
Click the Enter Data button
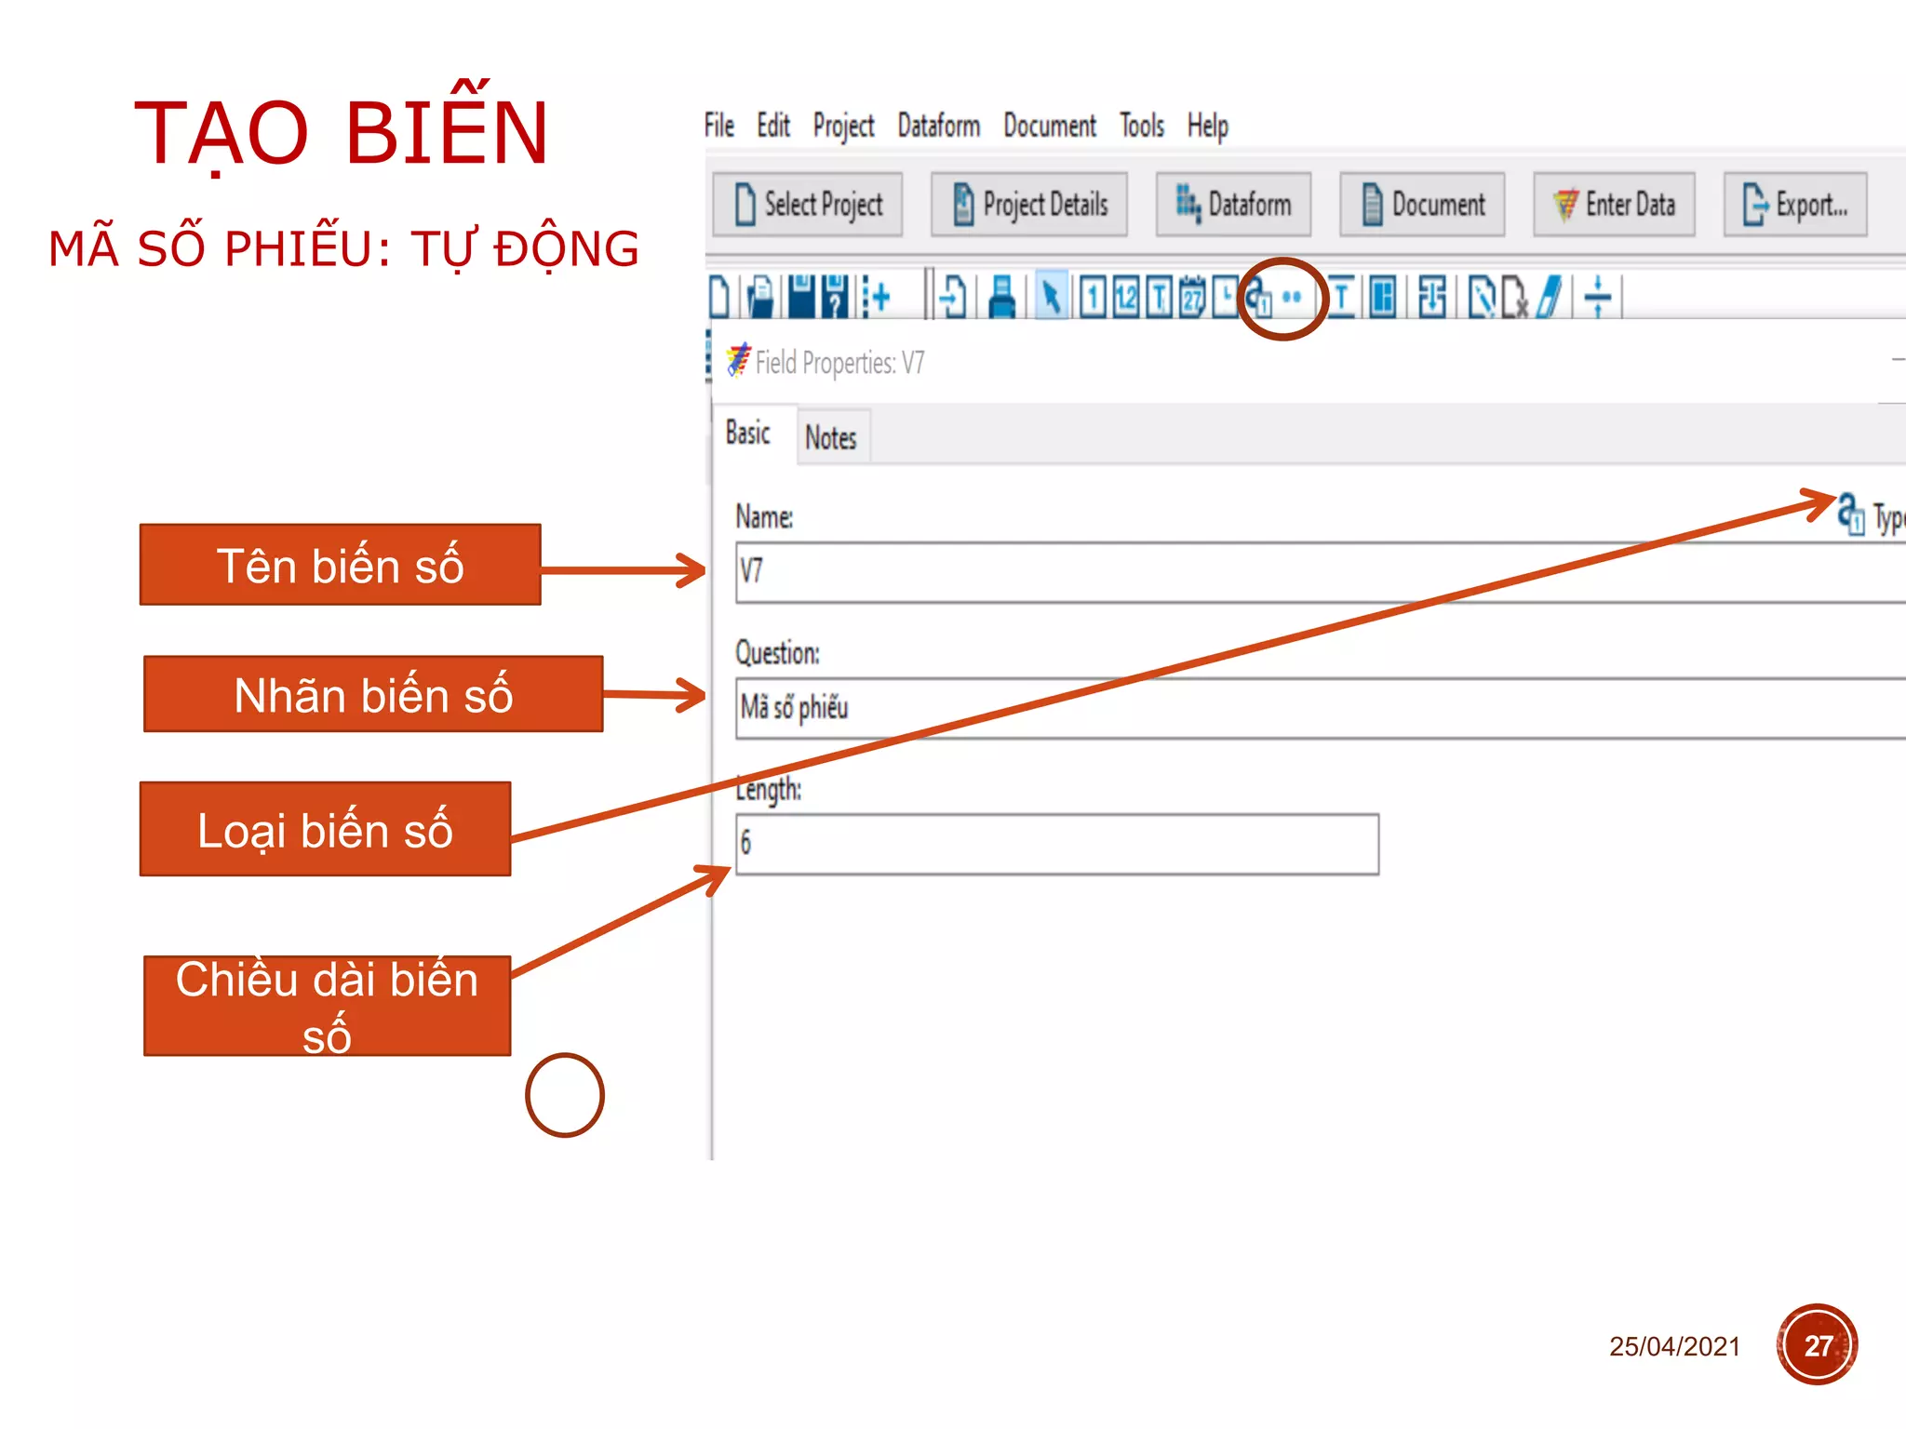(x=1614, y=204)
